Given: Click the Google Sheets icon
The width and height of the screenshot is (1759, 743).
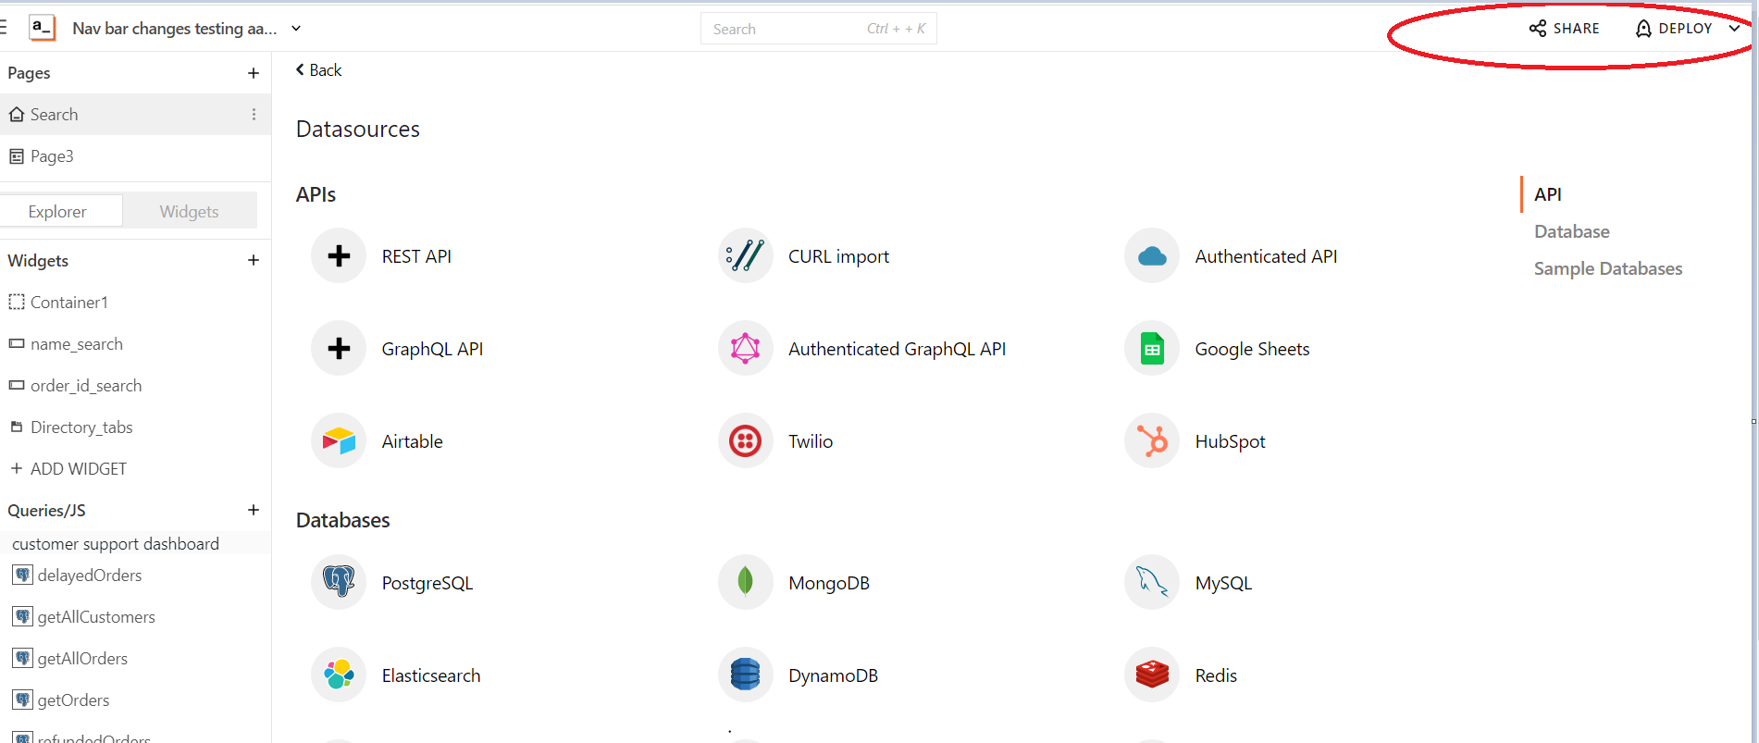Looking at the screenshot, I should click(1152, 349).
